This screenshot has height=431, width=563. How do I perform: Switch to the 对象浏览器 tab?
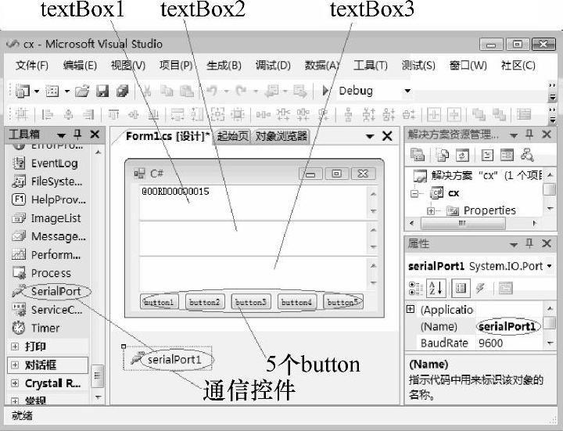281,136
